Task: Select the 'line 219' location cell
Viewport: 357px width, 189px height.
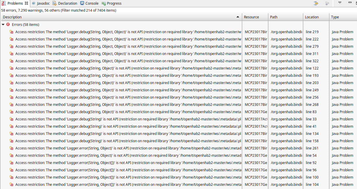Action: pos(312,32)
